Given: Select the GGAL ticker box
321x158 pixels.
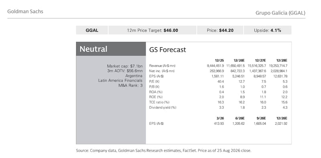Looking at the screenshot, I should [92, 30].
